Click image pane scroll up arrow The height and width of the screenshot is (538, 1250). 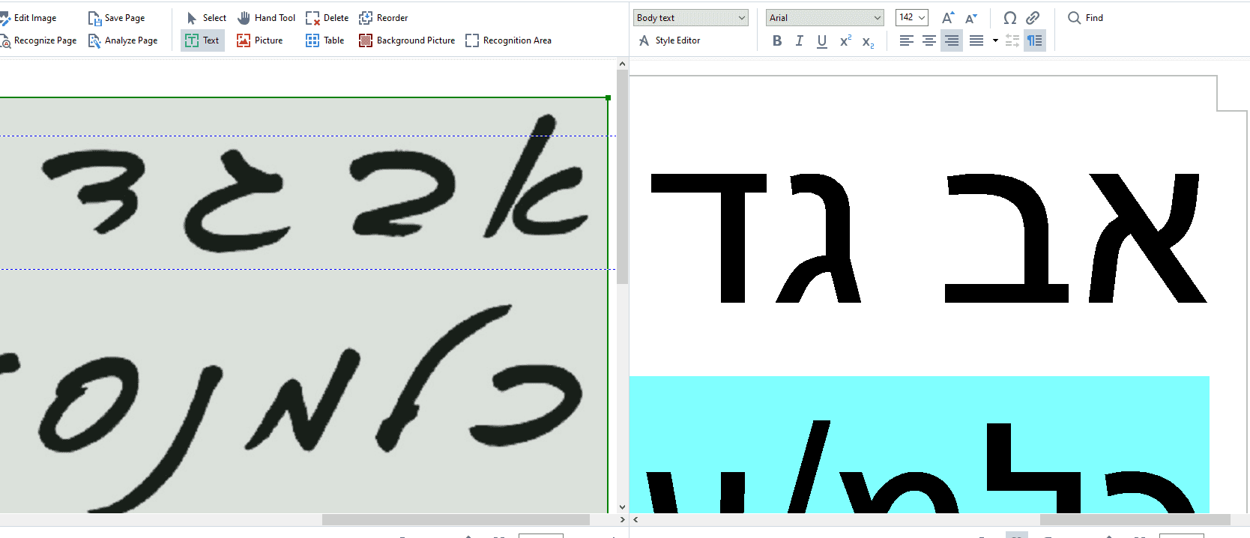[x=622, y=64]
